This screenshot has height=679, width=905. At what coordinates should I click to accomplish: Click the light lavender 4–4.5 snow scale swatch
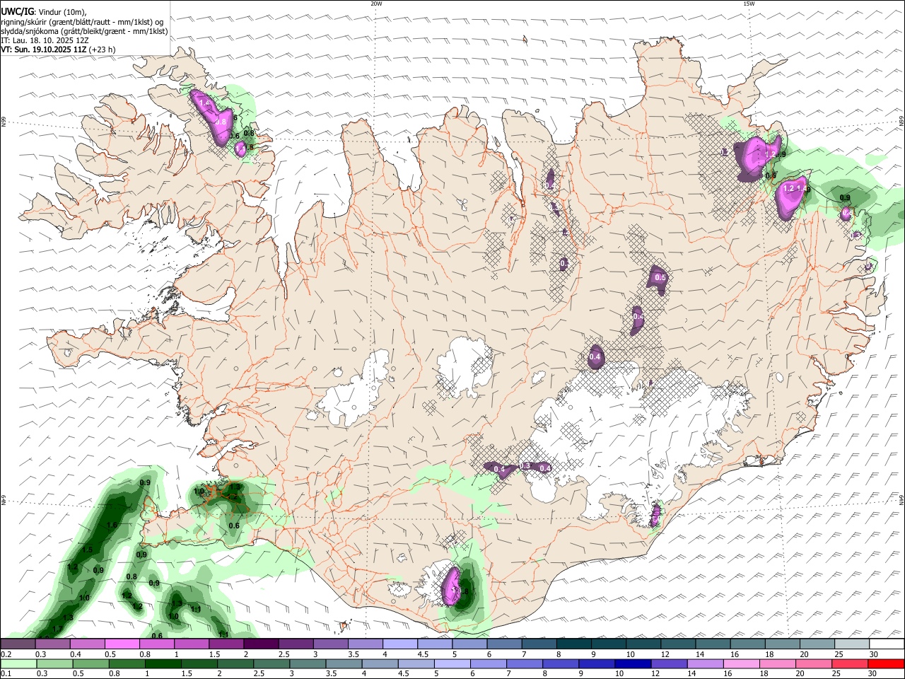coord(400,644)
